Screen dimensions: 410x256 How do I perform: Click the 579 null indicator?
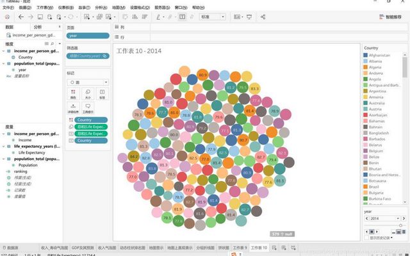[x=282, y=234]
